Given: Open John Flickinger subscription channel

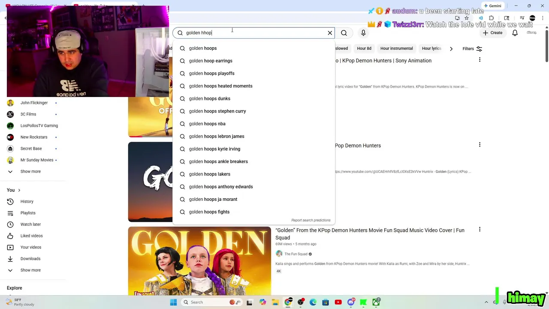Looking at the screenshot, I should coord(33,103).
